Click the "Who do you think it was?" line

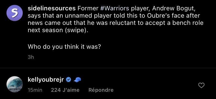[x=64, y=47]
